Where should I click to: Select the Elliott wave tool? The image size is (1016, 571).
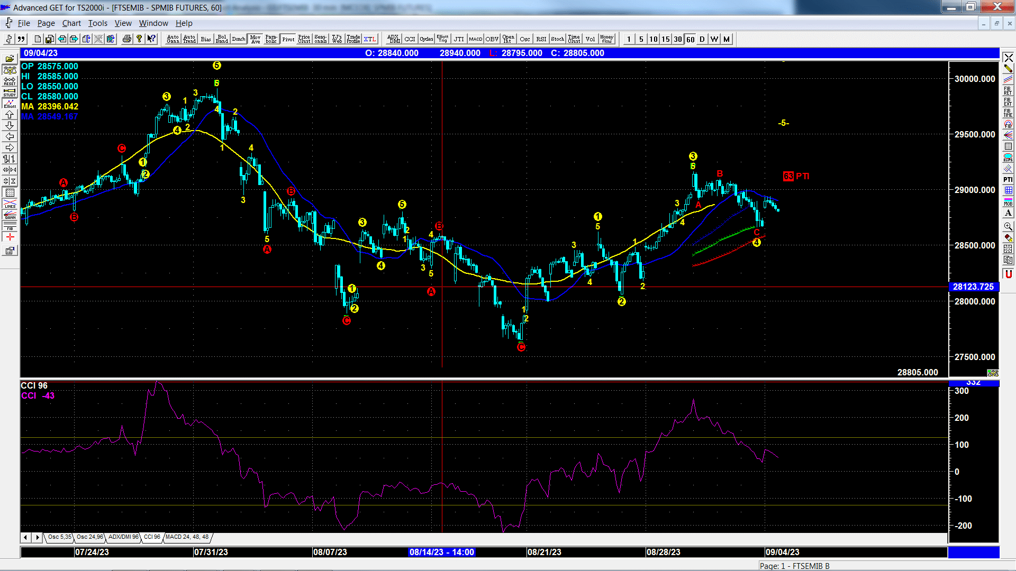10,103
